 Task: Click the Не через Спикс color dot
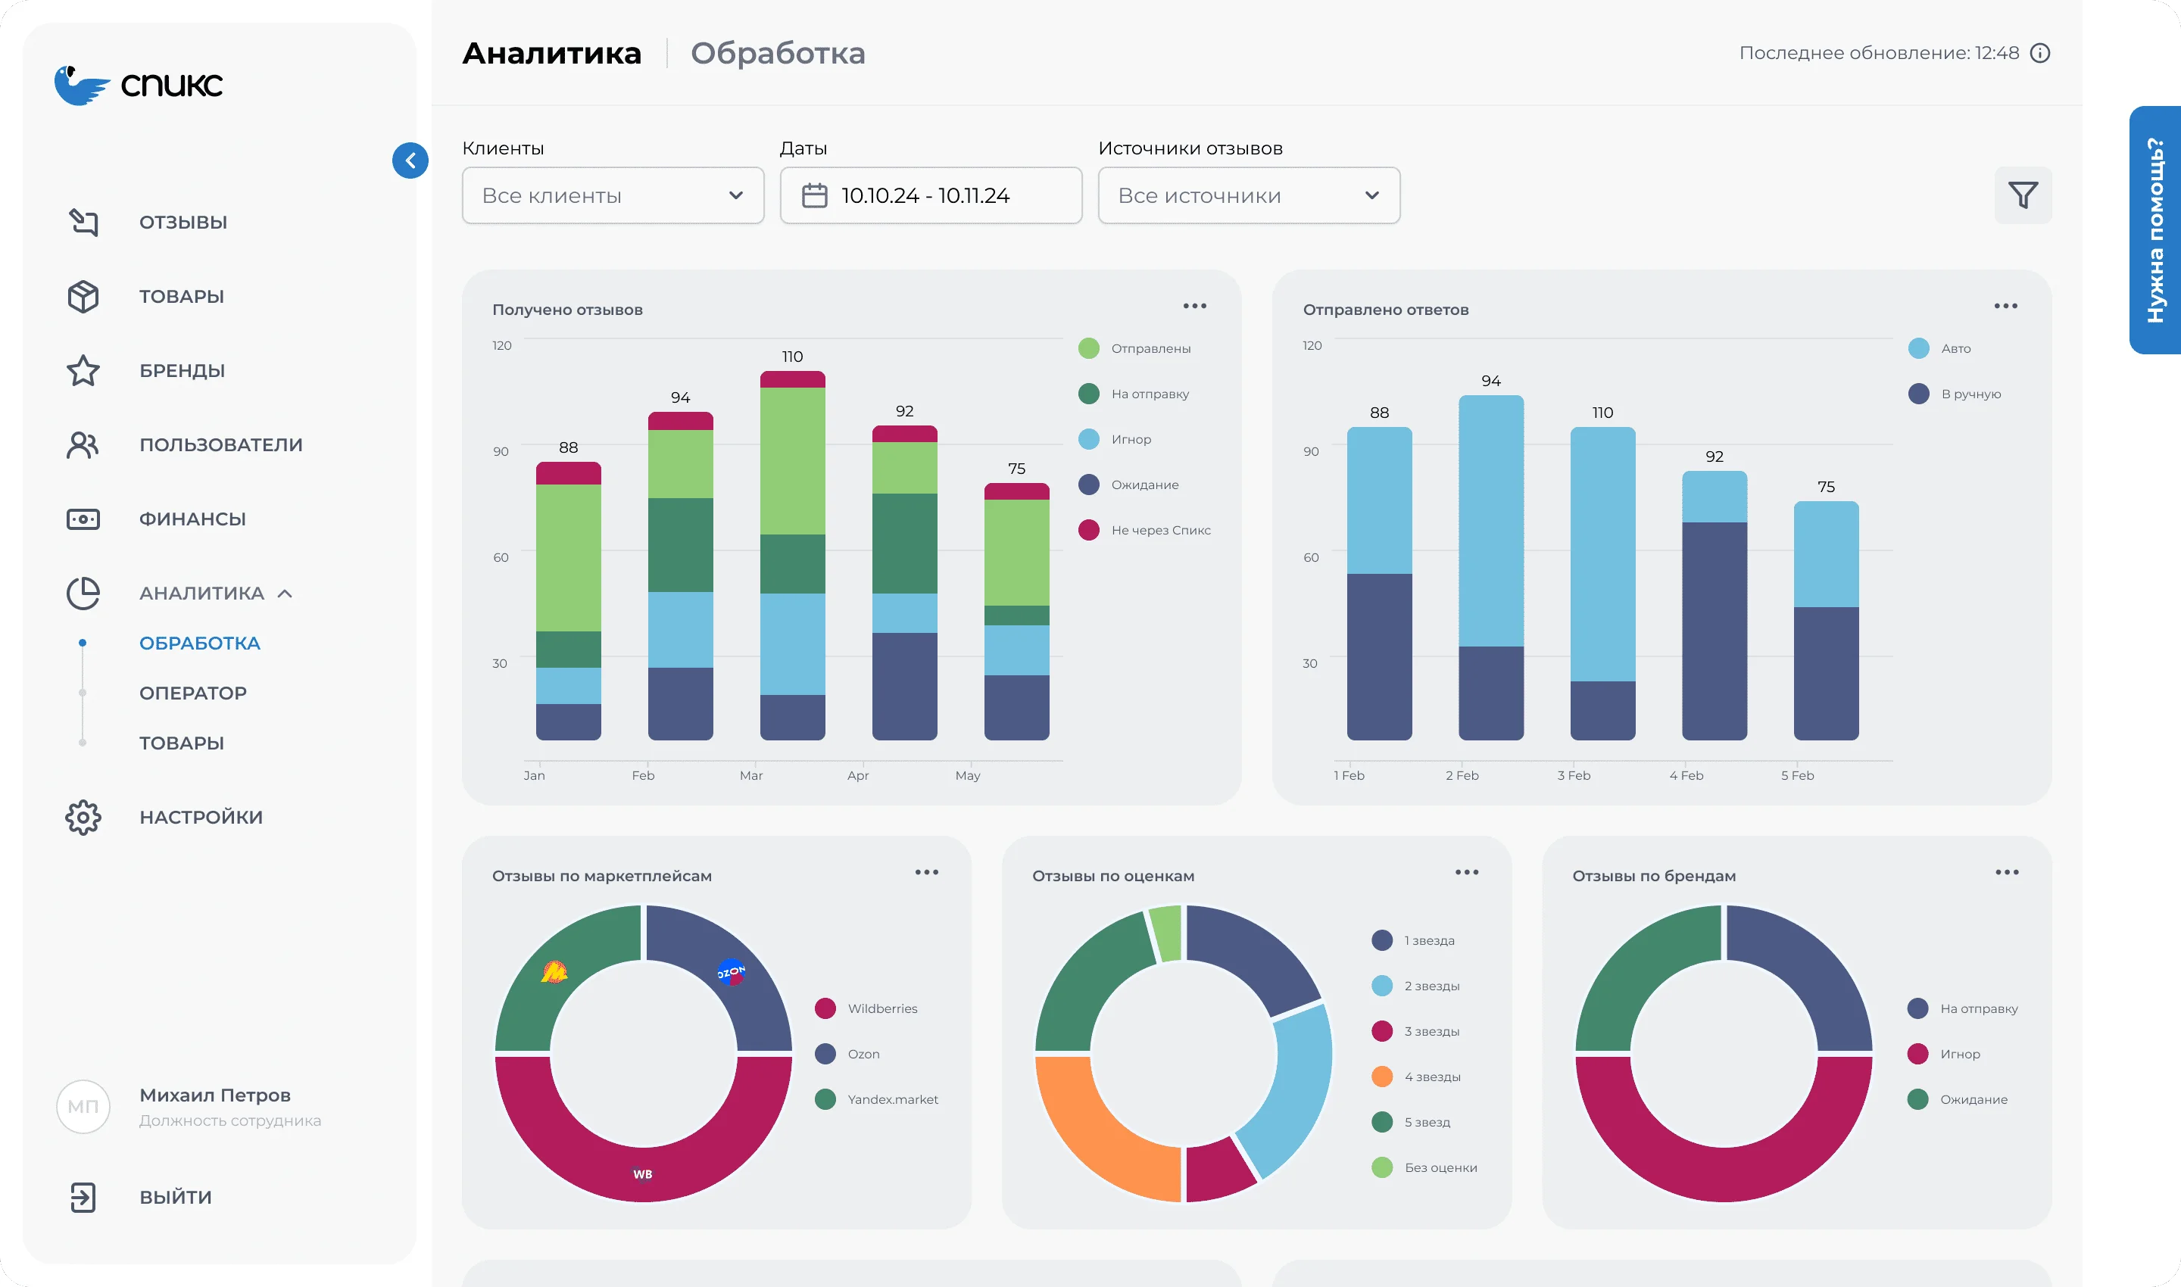1088,530
